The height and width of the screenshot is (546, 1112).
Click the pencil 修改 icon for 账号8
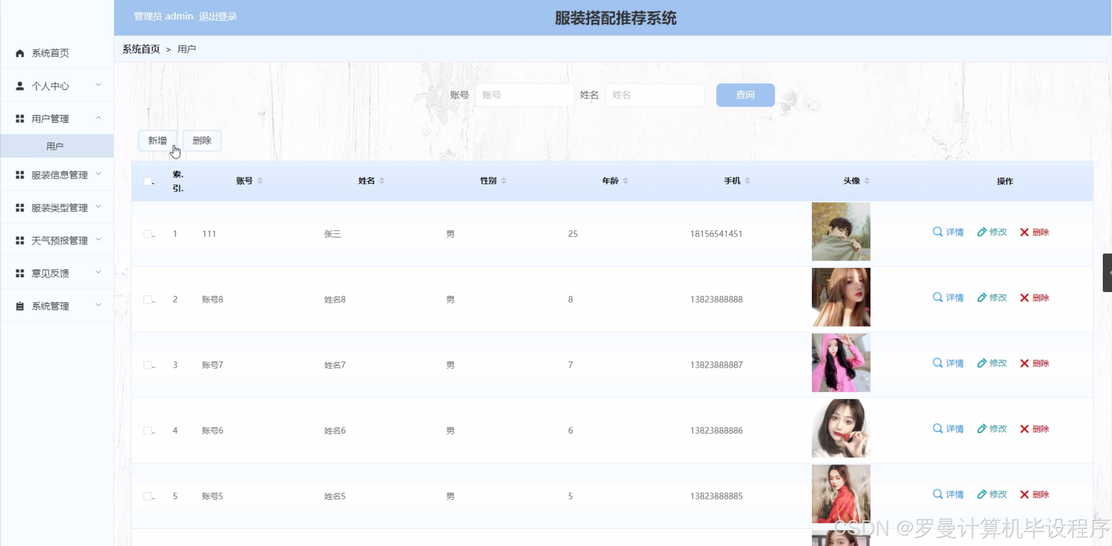(982, 297)
